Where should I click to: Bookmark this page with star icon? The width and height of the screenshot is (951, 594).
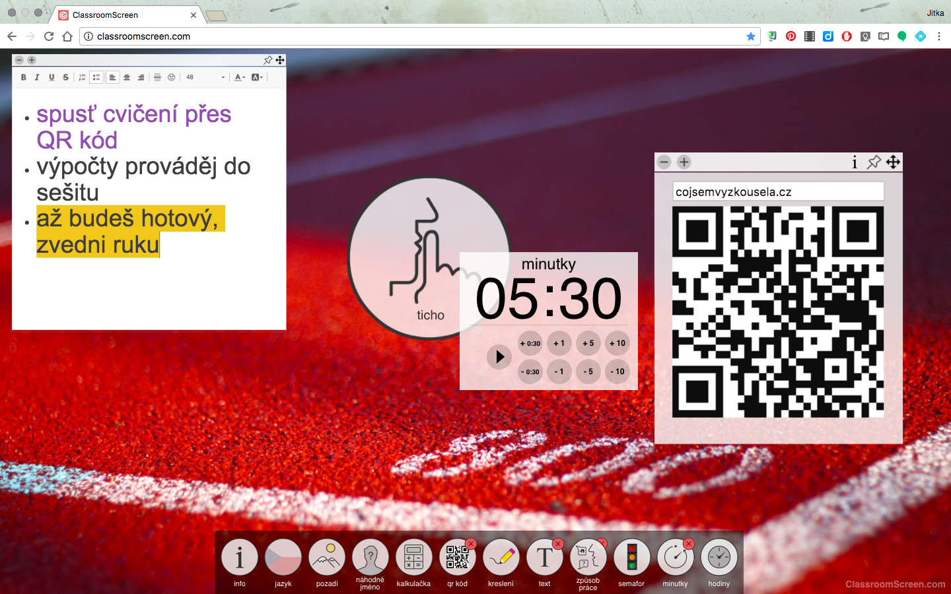click(751, 36)
